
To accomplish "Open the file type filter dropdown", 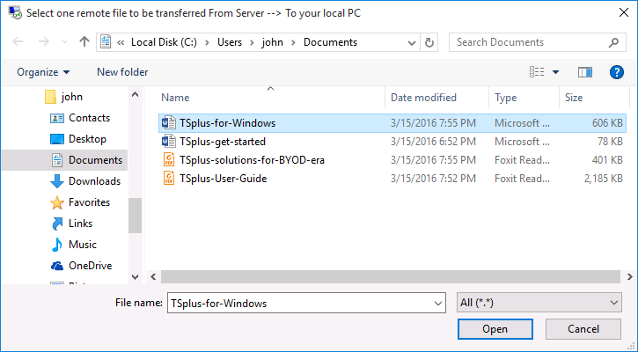I will 539,303.
